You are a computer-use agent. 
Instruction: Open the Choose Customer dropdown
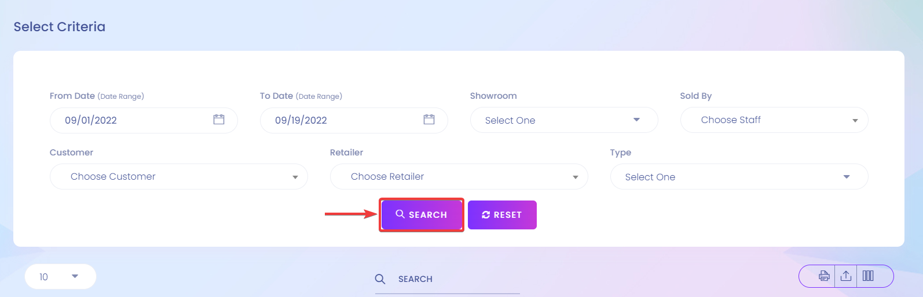tap(179, 177)
